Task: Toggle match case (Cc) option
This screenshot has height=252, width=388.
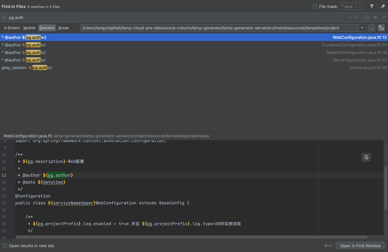Action: (x=367, y=18)
